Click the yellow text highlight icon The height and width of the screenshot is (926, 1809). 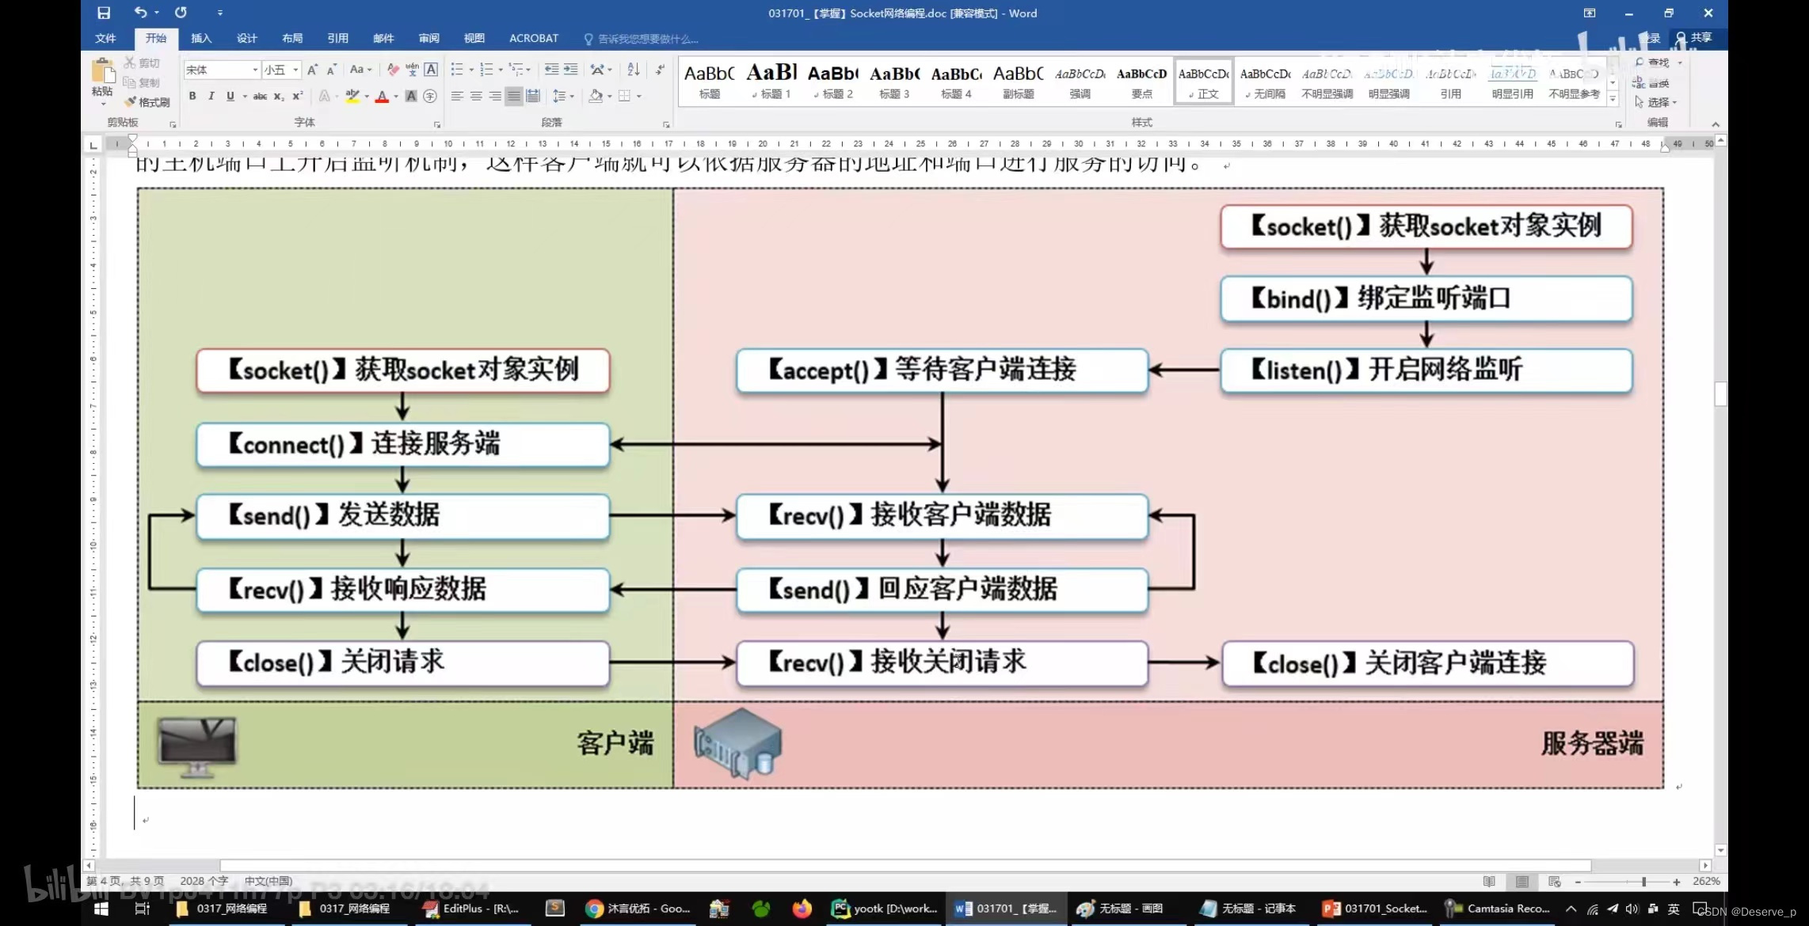(352, 97)
